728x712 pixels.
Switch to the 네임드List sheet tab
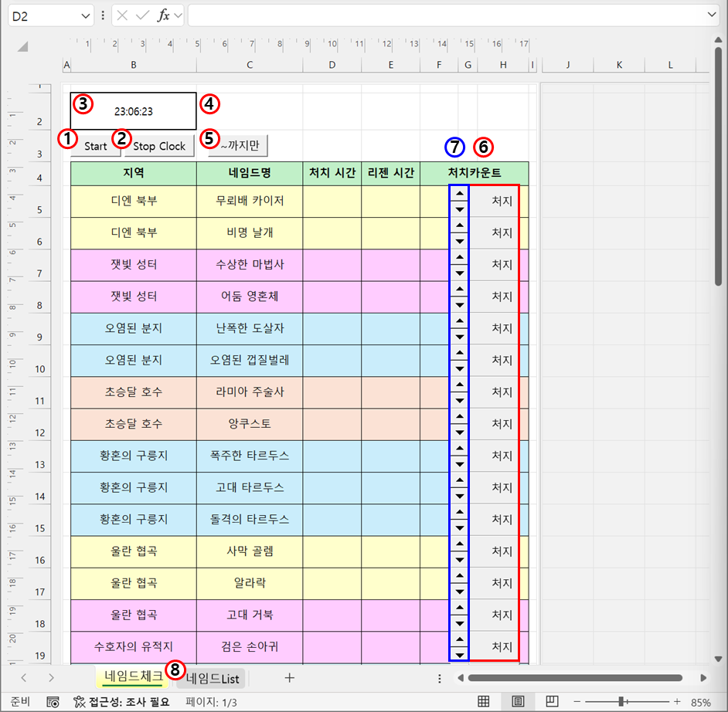[213, 679]
